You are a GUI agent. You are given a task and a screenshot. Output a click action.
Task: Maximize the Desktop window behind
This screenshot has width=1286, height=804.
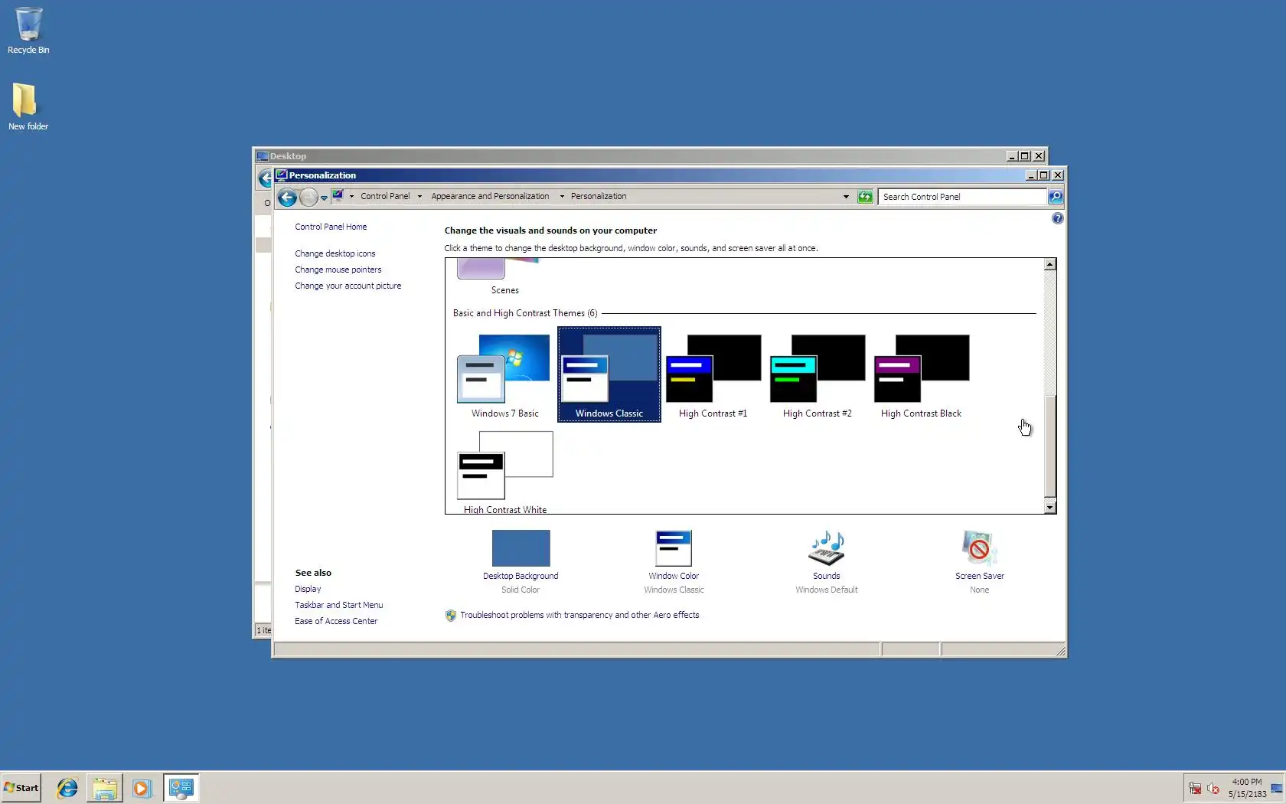click(x=1025, y=156)
